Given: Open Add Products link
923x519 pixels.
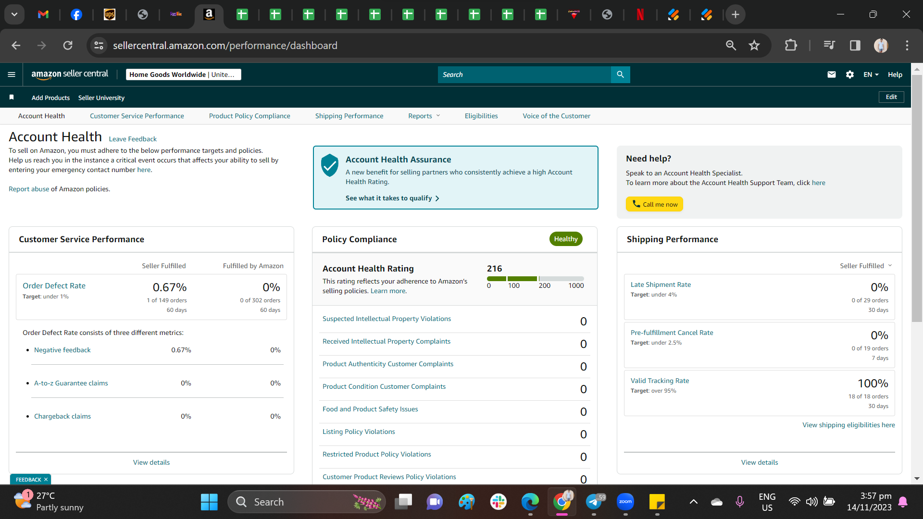Looking at the screenshot, I should [x=50, y=98].
